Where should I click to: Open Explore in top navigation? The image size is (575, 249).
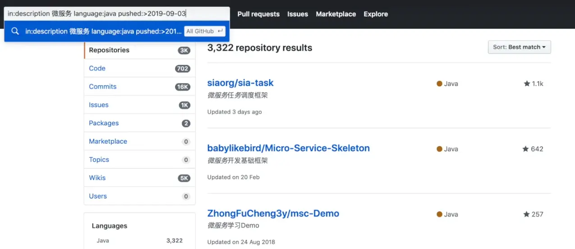point(376,14)
